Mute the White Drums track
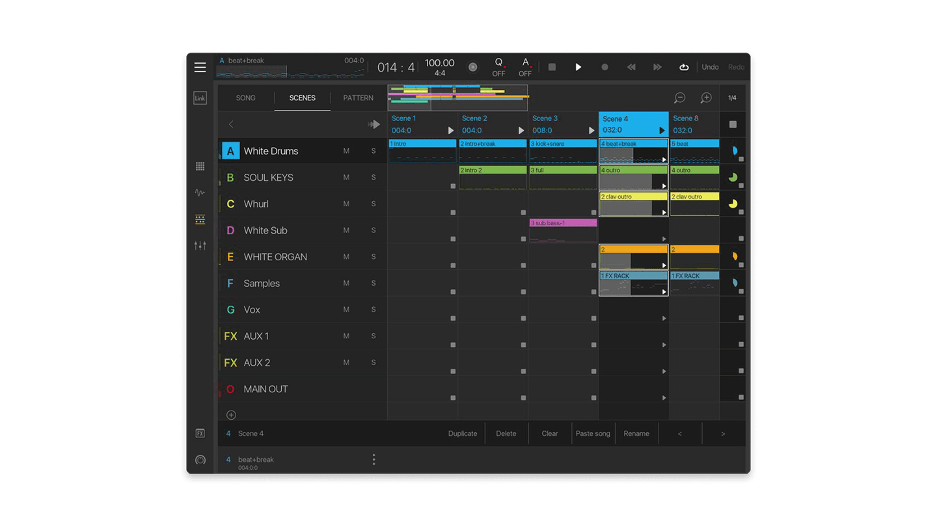The image size is (937, 527). [x=346, y=150]
